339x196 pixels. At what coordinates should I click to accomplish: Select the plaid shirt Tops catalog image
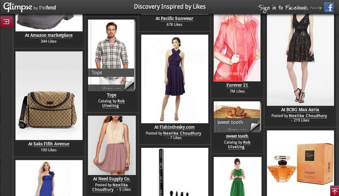111,55
